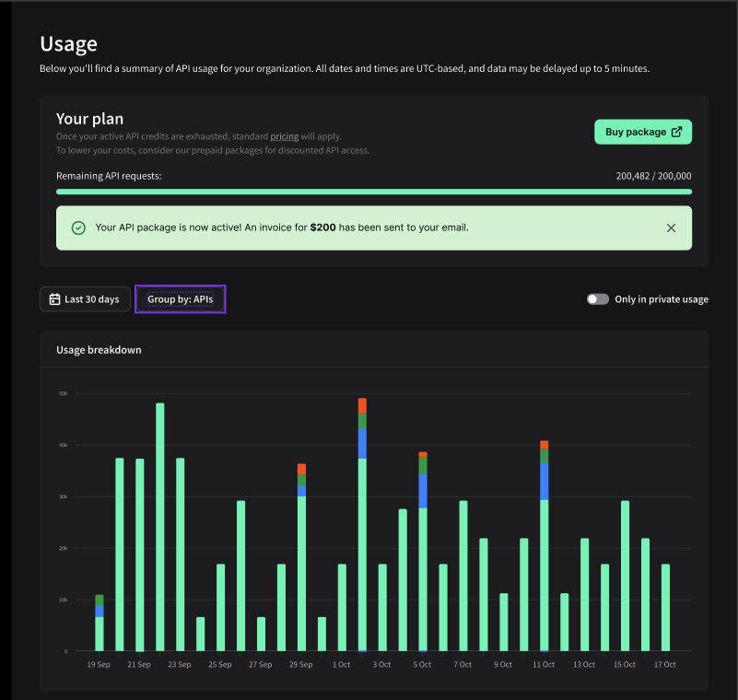Select the tallest bar on 23 Sep
This screenshot has height=700, width=738.
click(158, 516)
